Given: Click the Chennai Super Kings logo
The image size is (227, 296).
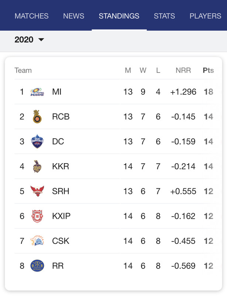Looking at the screenshot, I should pos(37,241).
